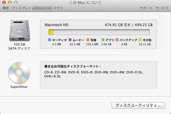Switch to the 概要 tab
171x114 pixels.
click(x=6, y=8)
